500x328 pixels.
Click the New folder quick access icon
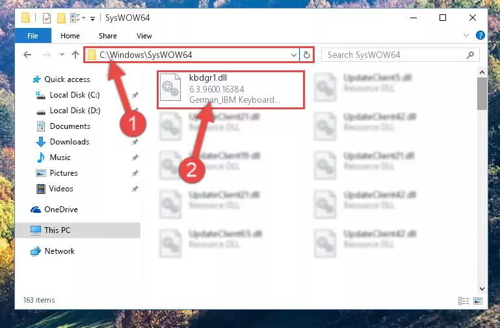(x=61, y=18)
